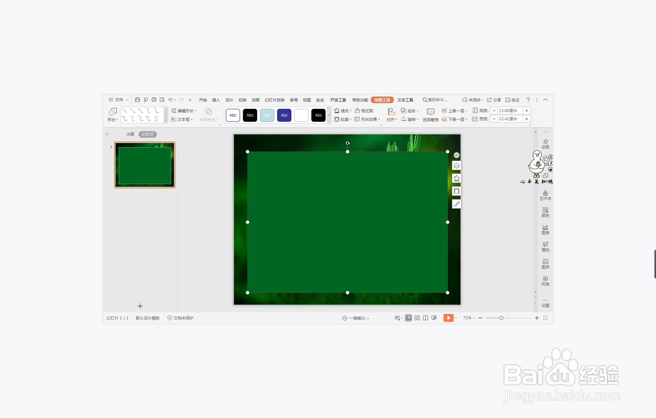This screenshot has width=656, height=418.
Task: Select slide 1 thumbnail
Action: click(x=145, y=165)
